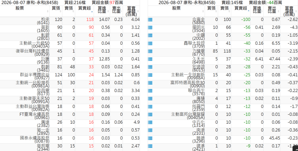Select stock 巨騰 (9136)
Screen dimensions: 298x151
[43, 61]
